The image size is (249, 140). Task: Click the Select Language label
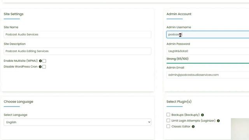(x=16, y=115)
